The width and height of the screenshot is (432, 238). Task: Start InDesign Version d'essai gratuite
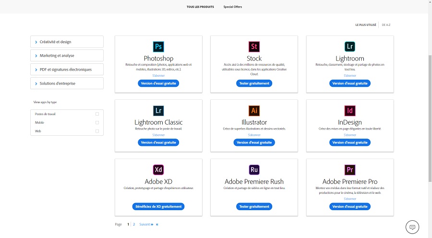pos(350,143)
